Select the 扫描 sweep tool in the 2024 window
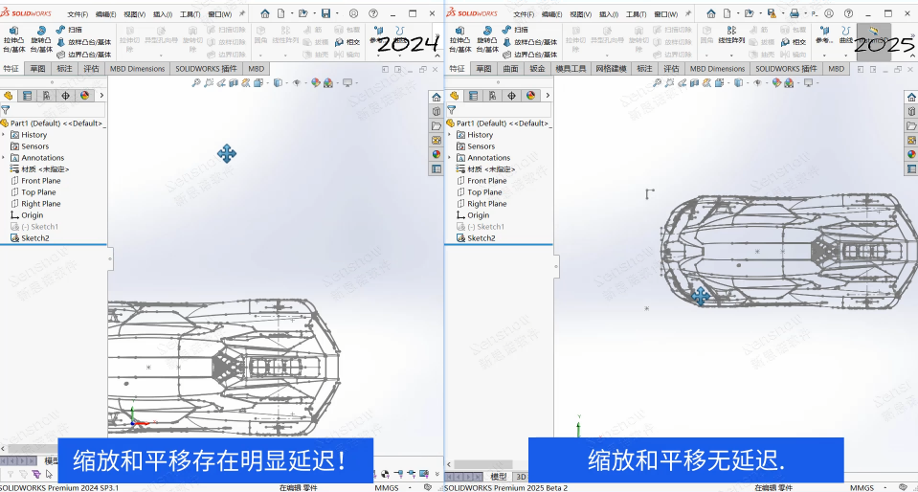 (x=74, y=31)
